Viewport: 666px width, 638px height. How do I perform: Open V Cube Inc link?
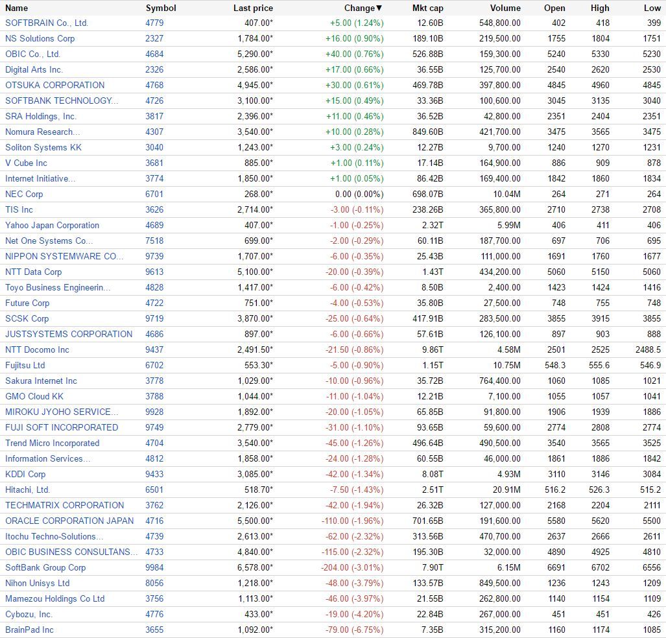pos(26,163)
